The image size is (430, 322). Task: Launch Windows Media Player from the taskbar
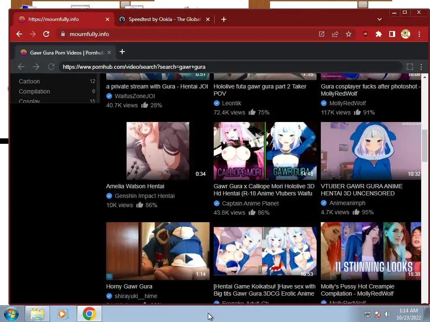click(63, 314)
